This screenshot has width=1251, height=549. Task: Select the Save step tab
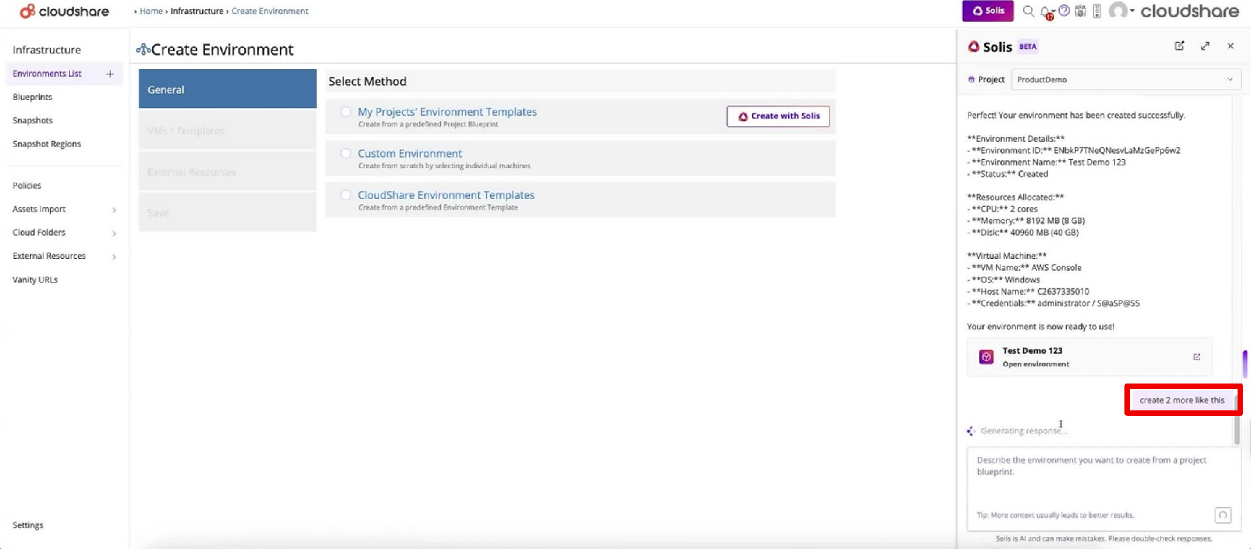tap(227, 213)
